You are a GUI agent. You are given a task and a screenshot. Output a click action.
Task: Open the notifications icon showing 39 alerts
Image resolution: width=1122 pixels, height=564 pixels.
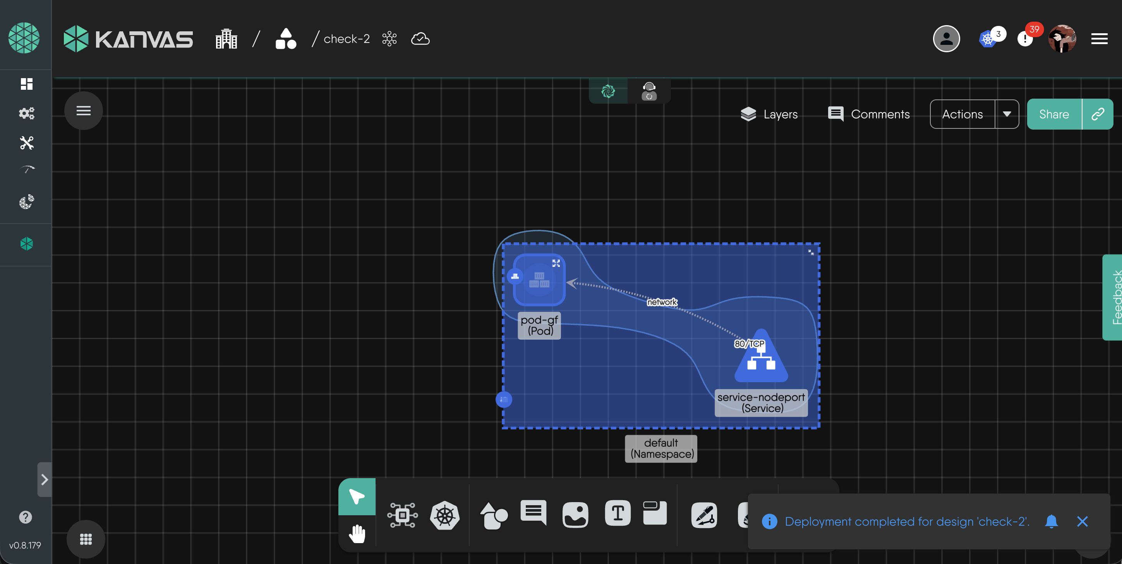coord(1026,39)
